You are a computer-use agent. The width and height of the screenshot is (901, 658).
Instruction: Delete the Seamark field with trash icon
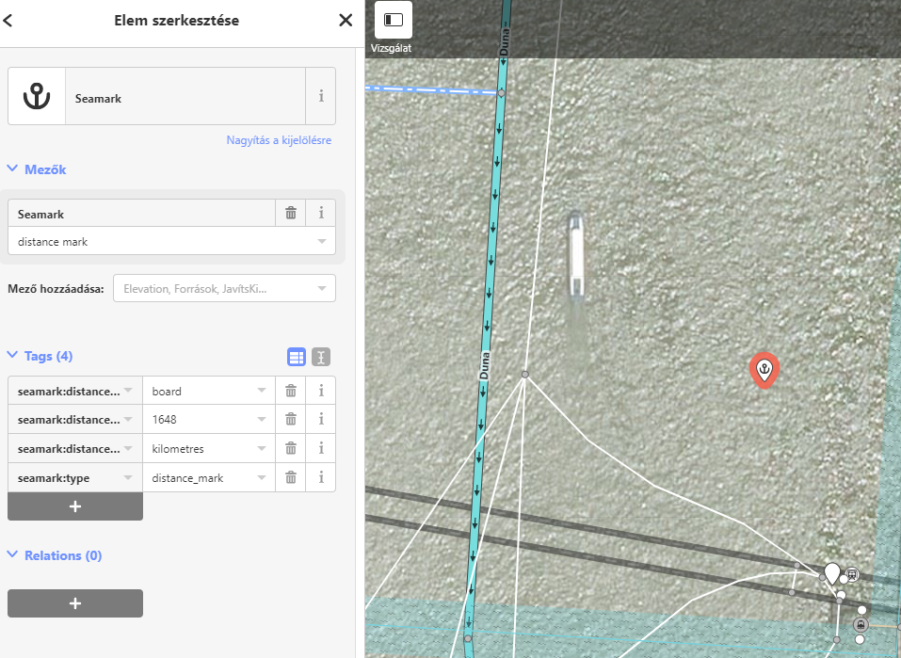tap(291, 213)
